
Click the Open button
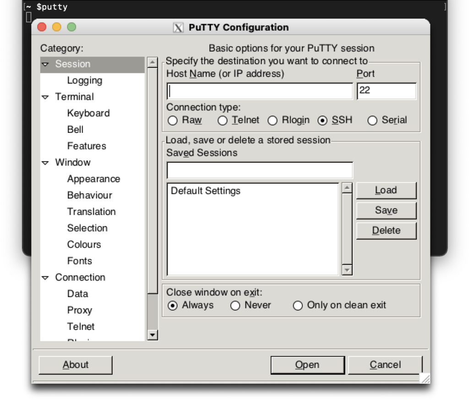coord(307,365)
